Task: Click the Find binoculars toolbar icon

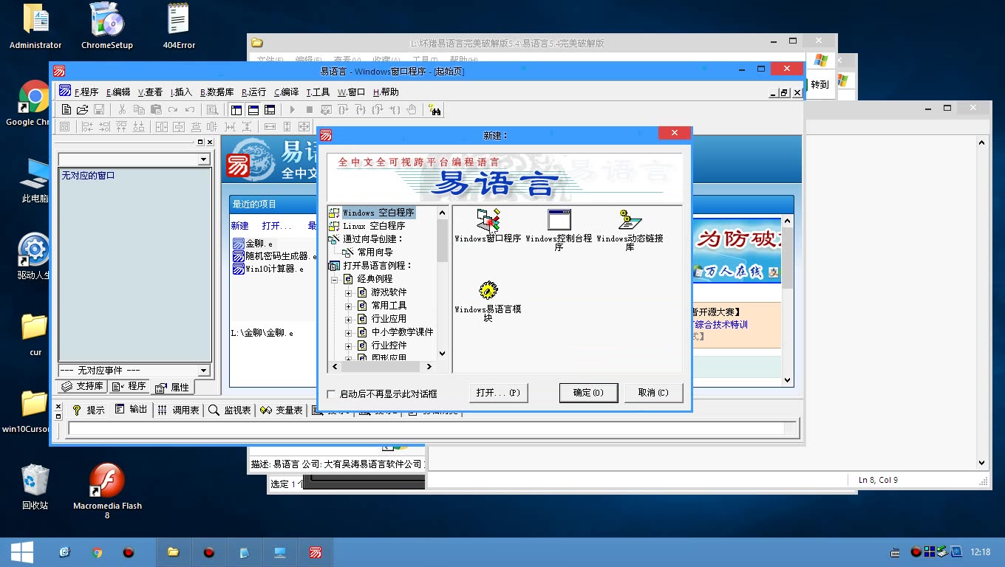Action: (x=435, y=110)
